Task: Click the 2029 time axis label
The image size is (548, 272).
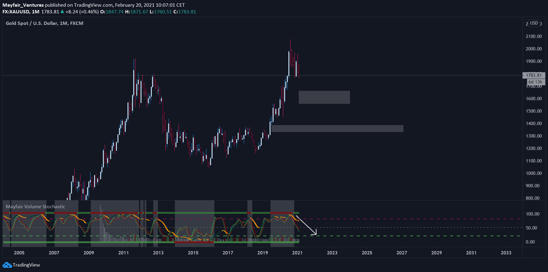Action: point(437,253)
